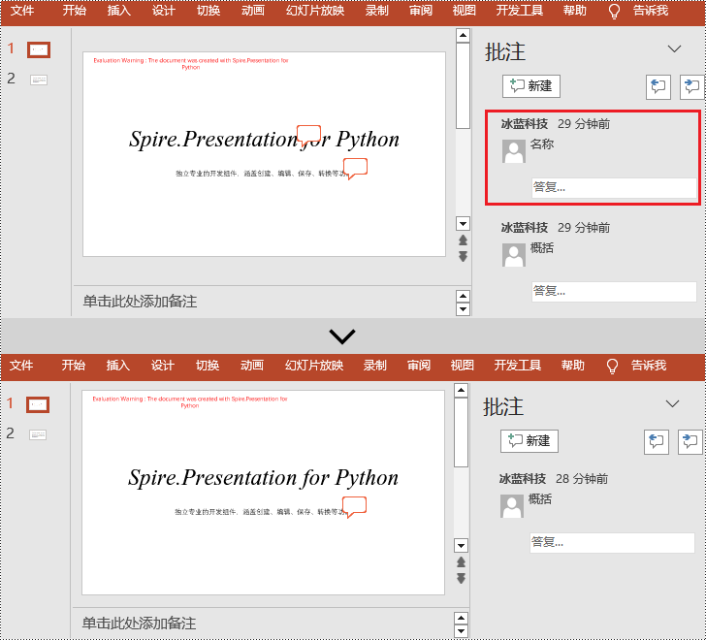The height and width of the screenshot is (640, 706).
Task: Click comment bubble beside subtitle in top slide
Action: [x=355, y=169]
